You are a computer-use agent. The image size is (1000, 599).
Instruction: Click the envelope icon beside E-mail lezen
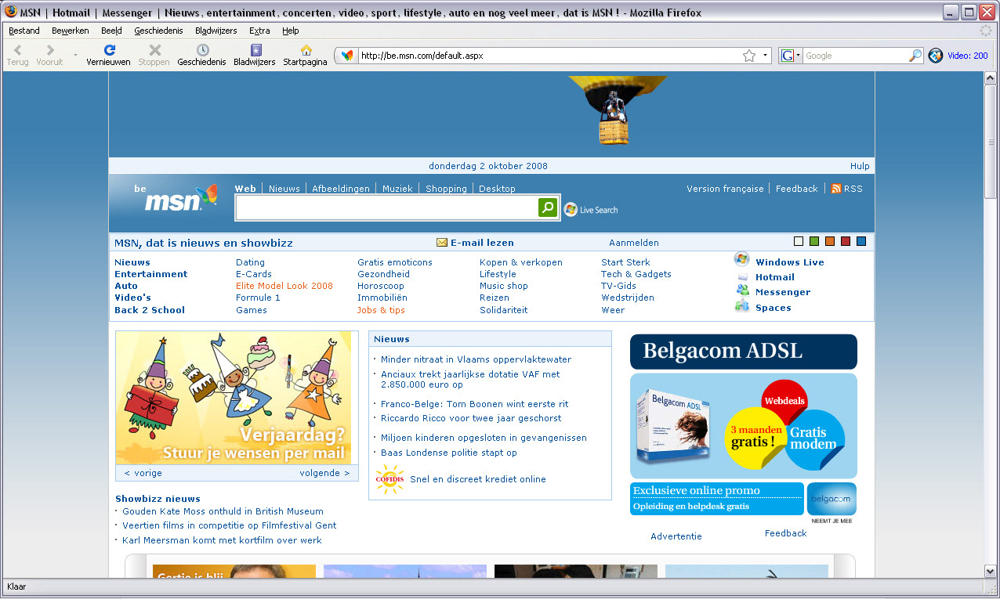point(442,243)
